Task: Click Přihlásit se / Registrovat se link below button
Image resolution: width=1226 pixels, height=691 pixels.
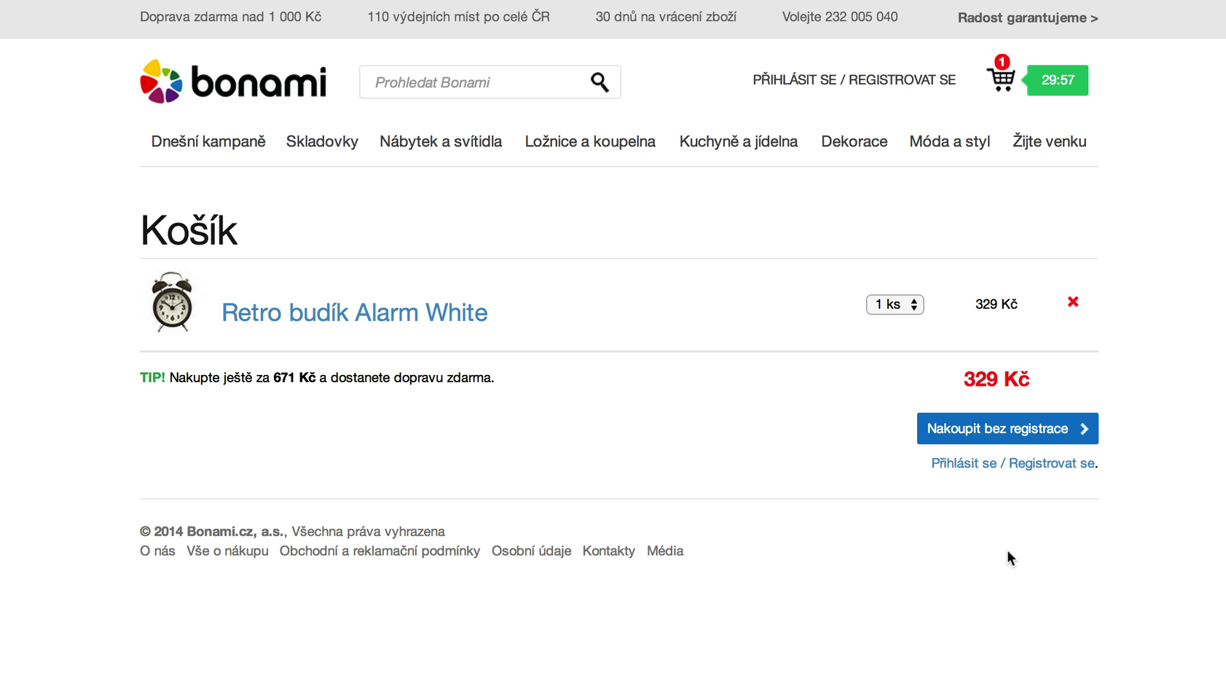Action: coord(1013,463)
